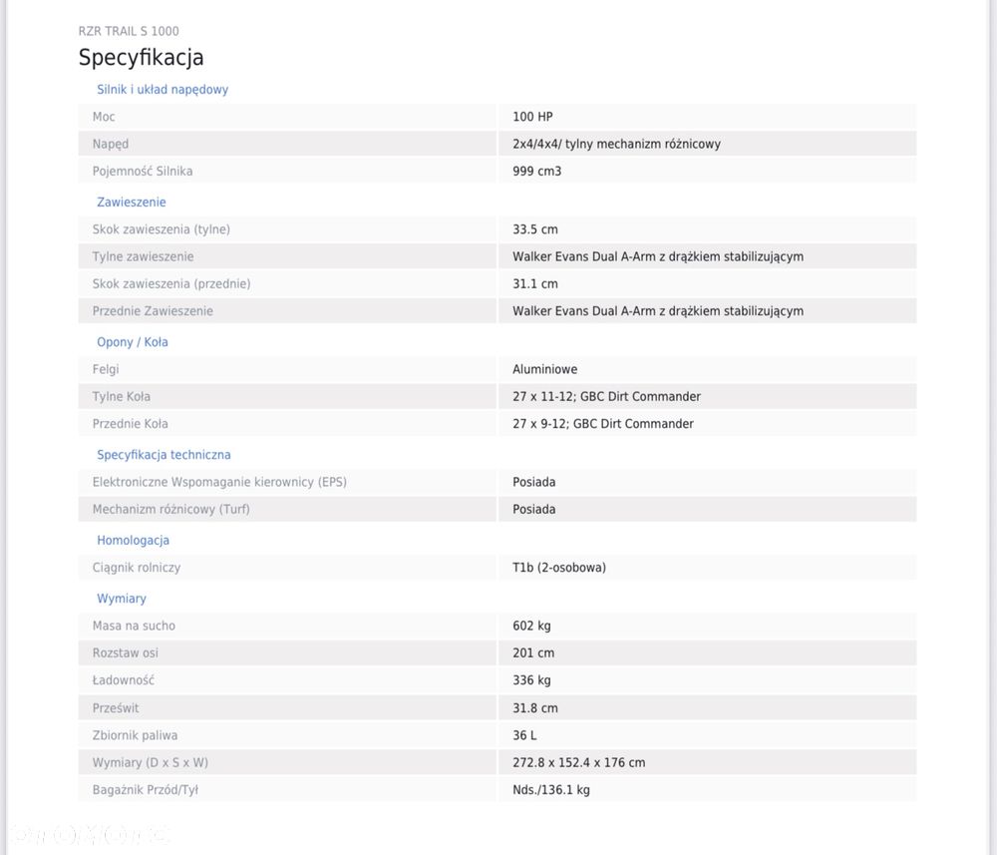This screenshot has width=997, height=855.
Task: Click the Silnik i układ napędowy section header
Action: pos(163,90)
